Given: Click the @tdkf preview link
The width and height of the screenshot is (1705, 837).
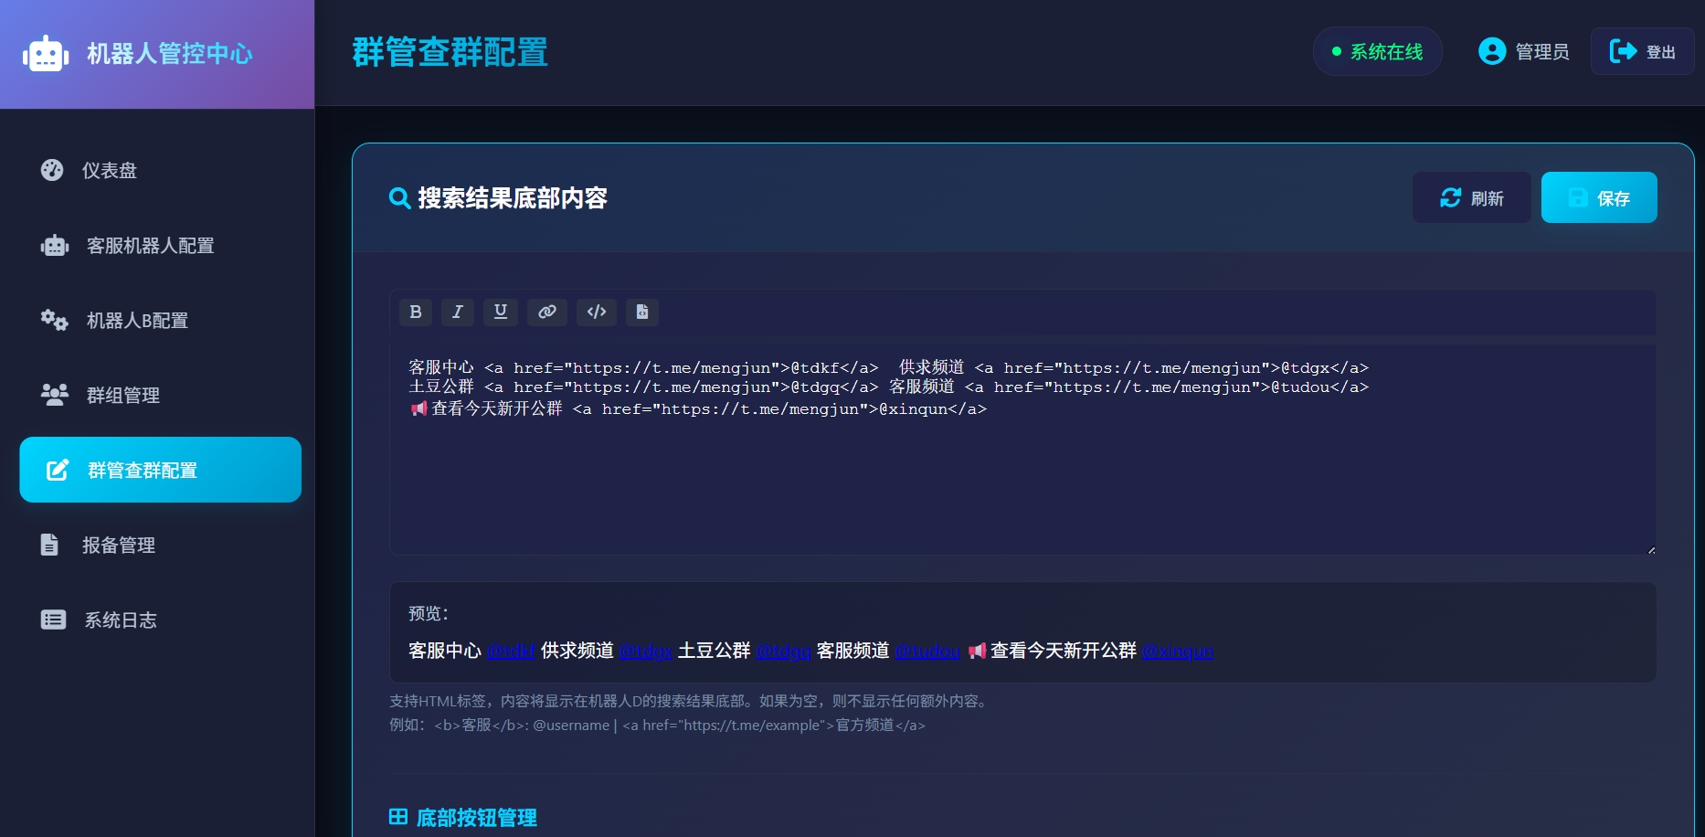Looking at the screenshot, I should click(511, 651).
